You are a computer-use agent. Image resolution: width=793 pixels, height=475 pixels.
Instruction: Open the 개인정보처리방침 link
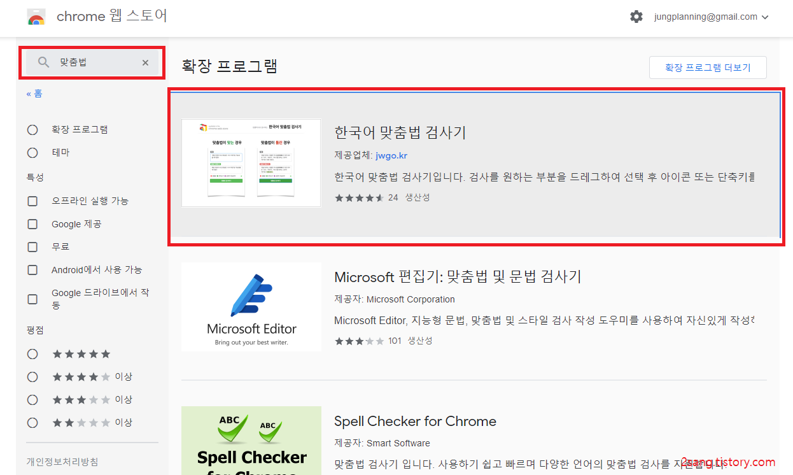coord(62,462)
